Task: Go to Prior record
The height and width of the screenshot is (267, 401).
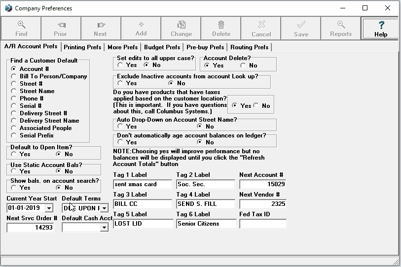Action: coord(61,29)
